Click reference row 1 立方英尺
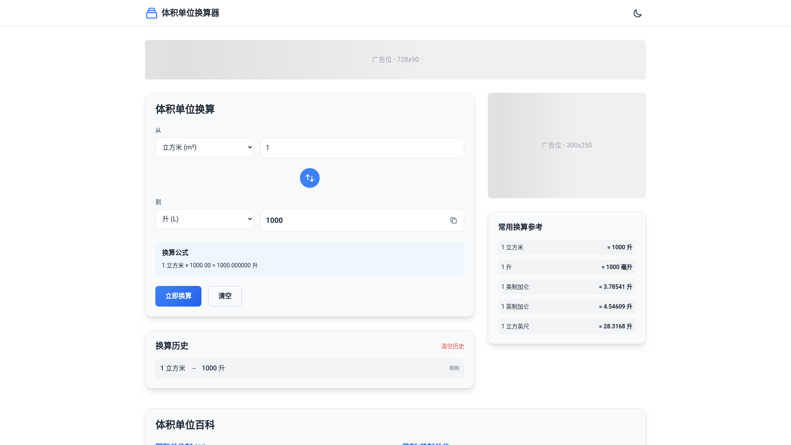 (567, 326)
